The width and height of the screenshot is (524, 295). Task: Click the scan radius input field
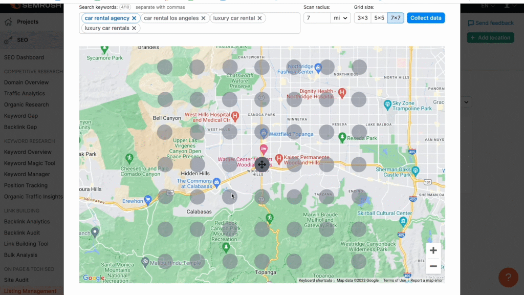(317, 18)
